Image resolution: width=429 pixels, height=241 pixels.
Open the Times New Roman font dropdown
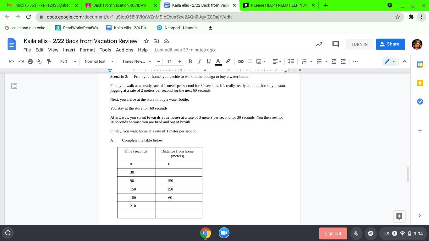137,62
